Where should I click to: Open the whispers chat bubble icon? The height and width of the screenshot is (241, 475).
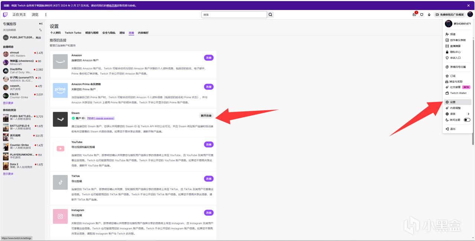(422, 15)
